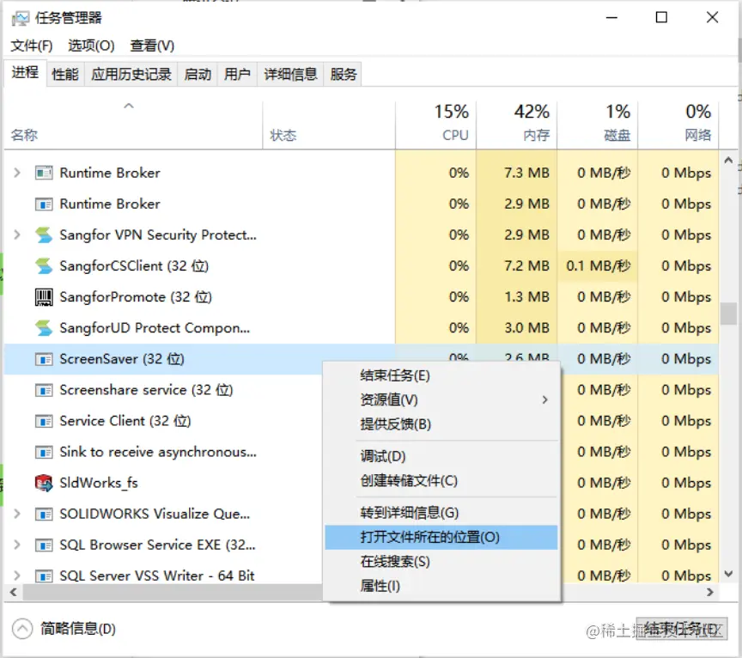742x658 pixels.
Task: Click the Service Client process icon
Action: [44, 421]
